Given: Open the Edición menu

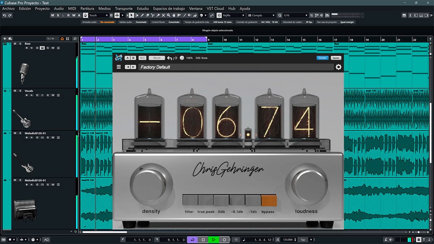Looking at the screenshot, I should (x=25, y=8).
